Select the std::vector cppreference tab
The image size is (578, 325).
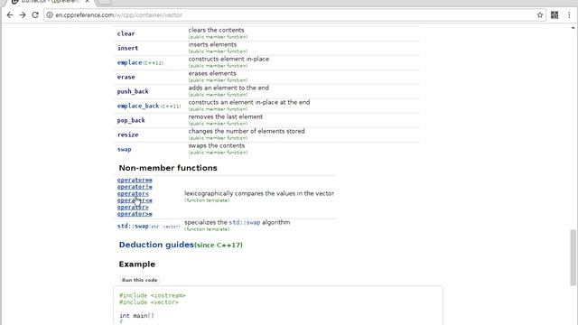[x=50, y=2]
